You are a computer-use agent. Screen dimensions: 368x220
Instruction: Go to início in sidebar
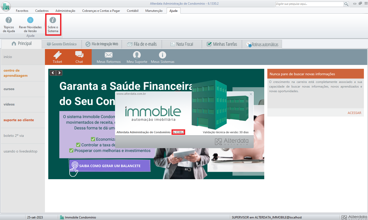click(x=23, y=57)
